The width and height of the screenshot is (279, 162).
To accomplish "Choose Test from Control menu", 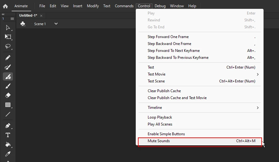I will [x=199, y=67].
